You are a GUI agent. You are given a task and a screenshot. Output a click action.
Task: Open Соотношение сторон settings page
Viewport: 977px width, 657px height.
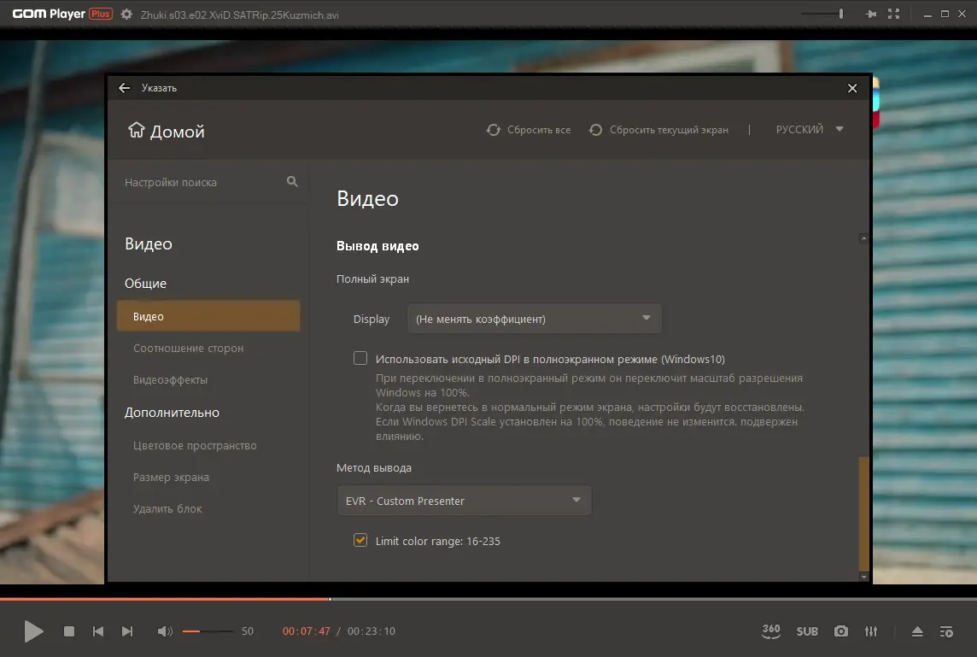(188, 349)
